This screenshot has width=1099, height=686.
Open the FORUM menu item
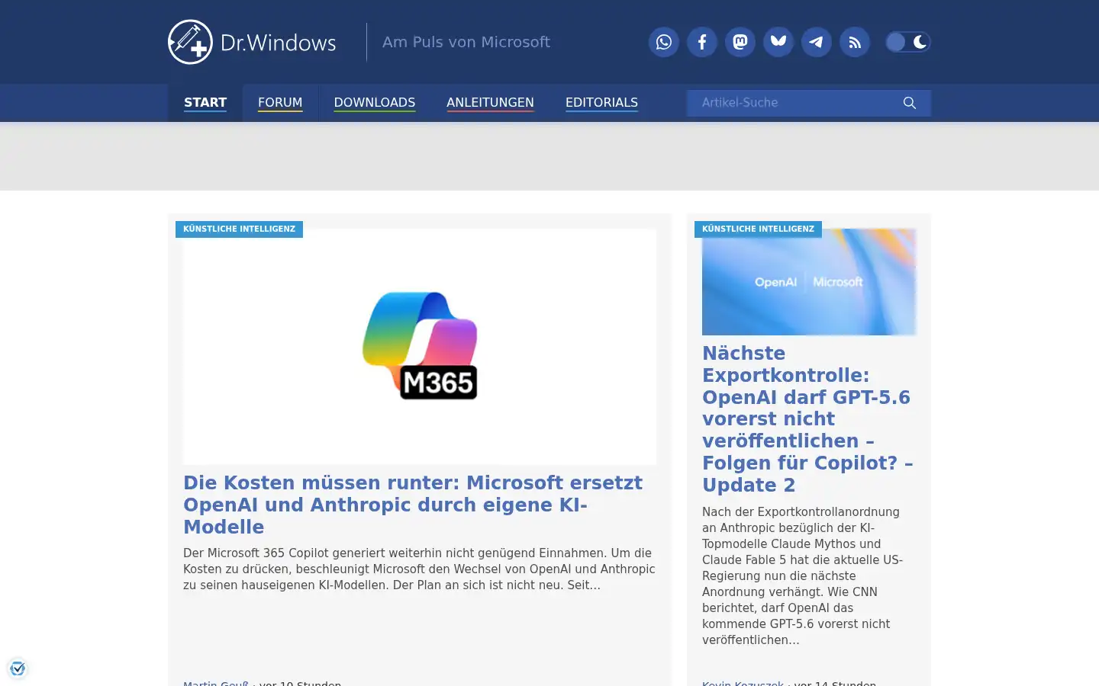[x=280, y=103]
